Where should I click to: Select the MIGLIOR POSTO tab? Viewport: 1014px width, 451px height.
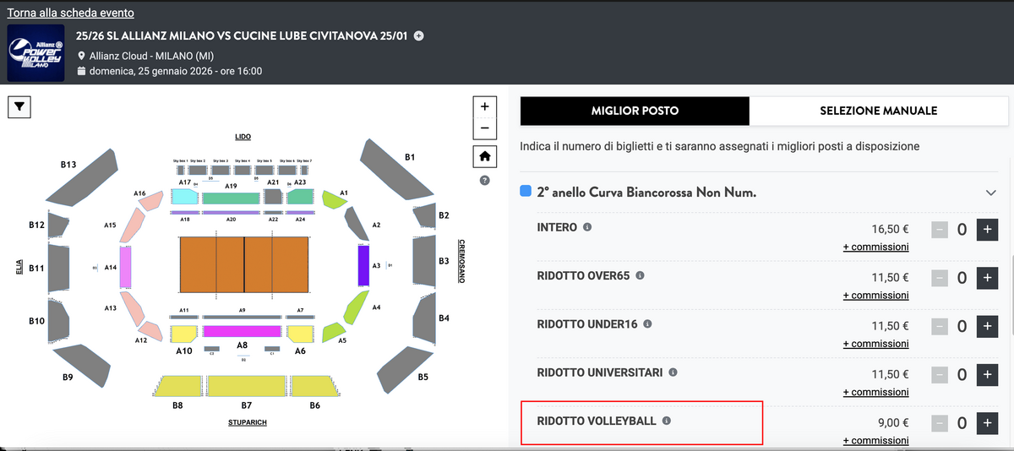point(635,111)
